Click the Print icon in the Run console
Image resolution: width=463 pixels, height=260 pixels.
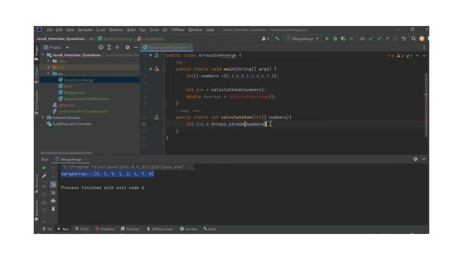tap(53, 201)
